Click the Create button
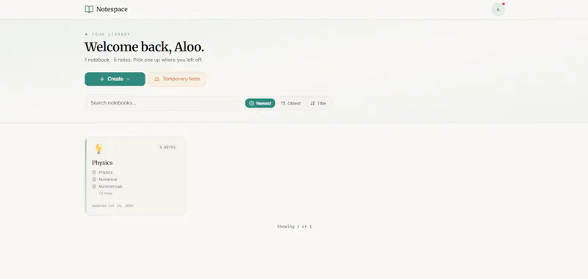Screen dimensions: 588x279 pyautogui.click(x=115, y=80)
